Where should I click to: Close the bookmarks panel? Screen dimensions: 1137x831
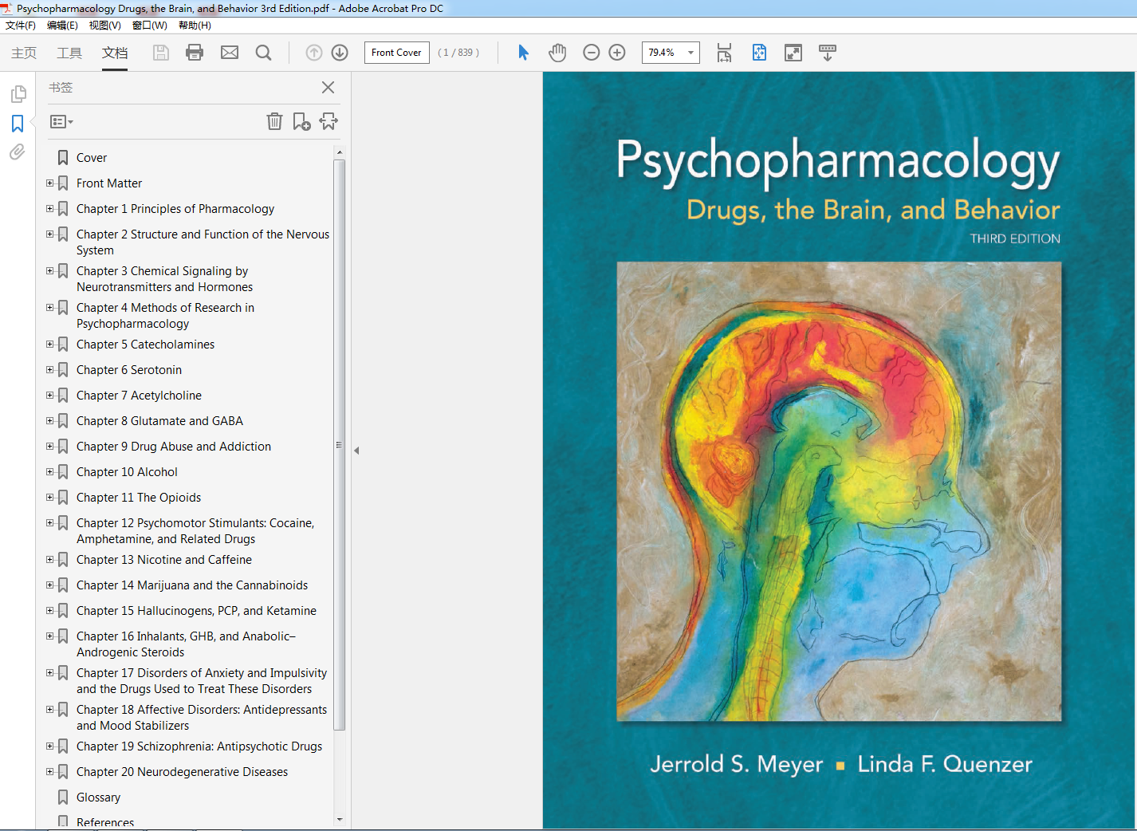328,88
